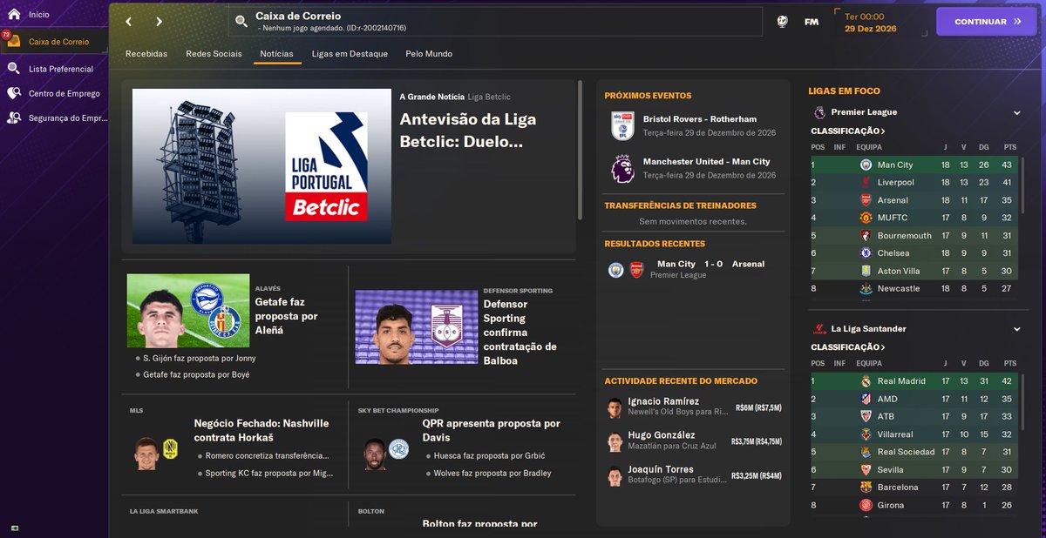
Task: Go back with the left arrow
Action: pyautogui.click(x=129, y=21)
